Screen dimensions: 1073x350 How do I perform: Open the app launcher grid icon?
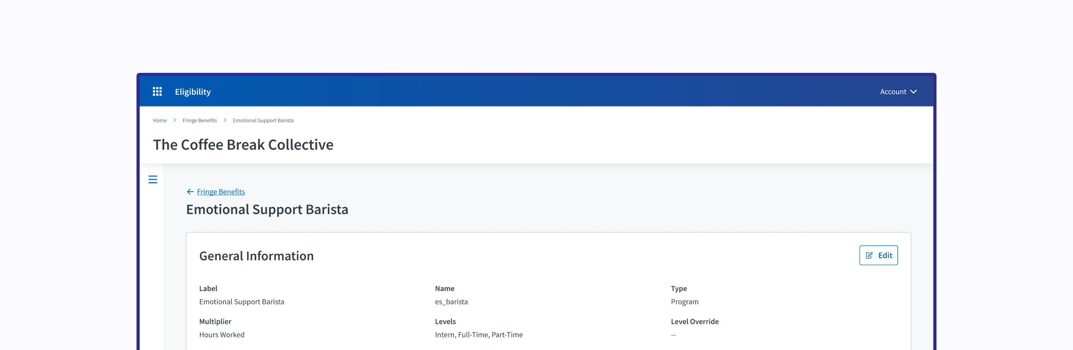click(157, 91)
